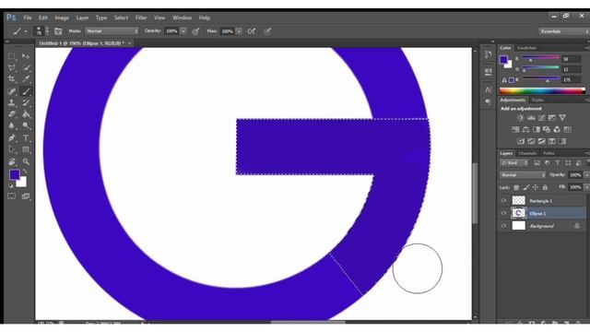Click the foreground color swatch in toolbox
590x332 pixels.
click(15, 174)
